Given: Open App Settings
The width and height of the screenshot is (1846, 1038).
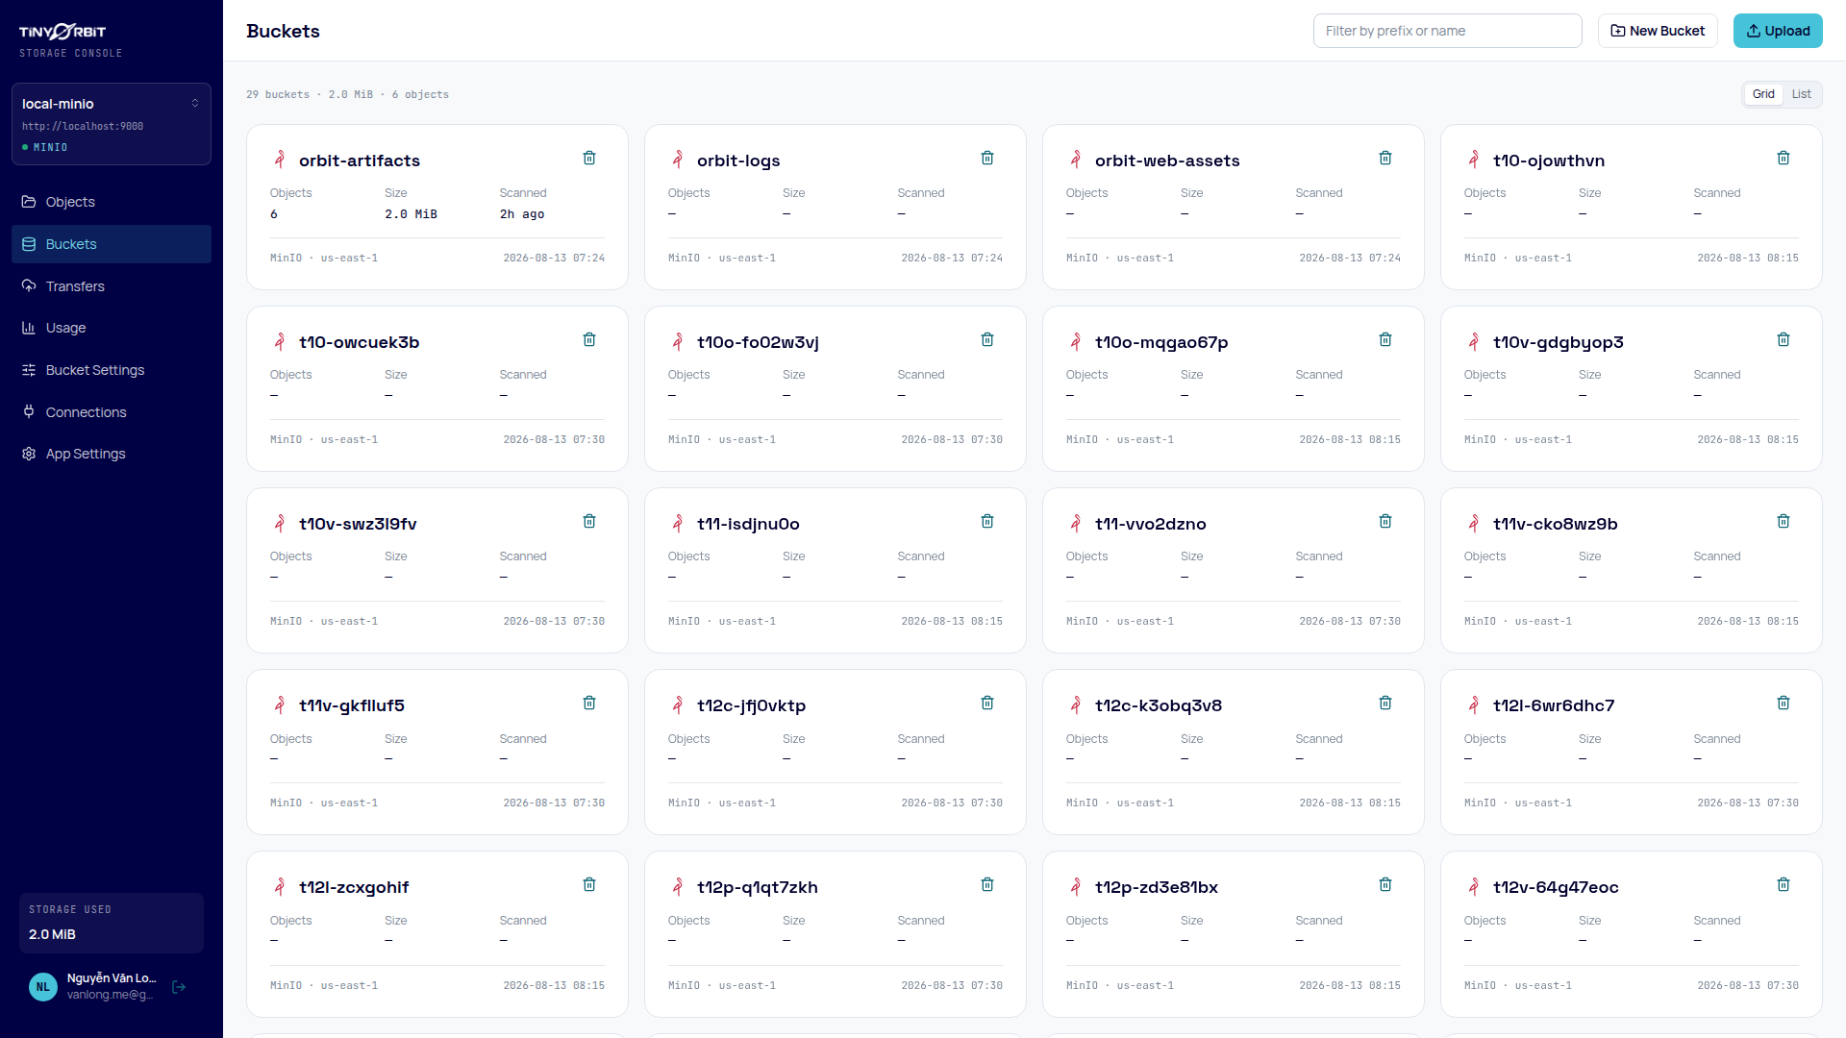Looking at the screenshot, I should [112, 454].
